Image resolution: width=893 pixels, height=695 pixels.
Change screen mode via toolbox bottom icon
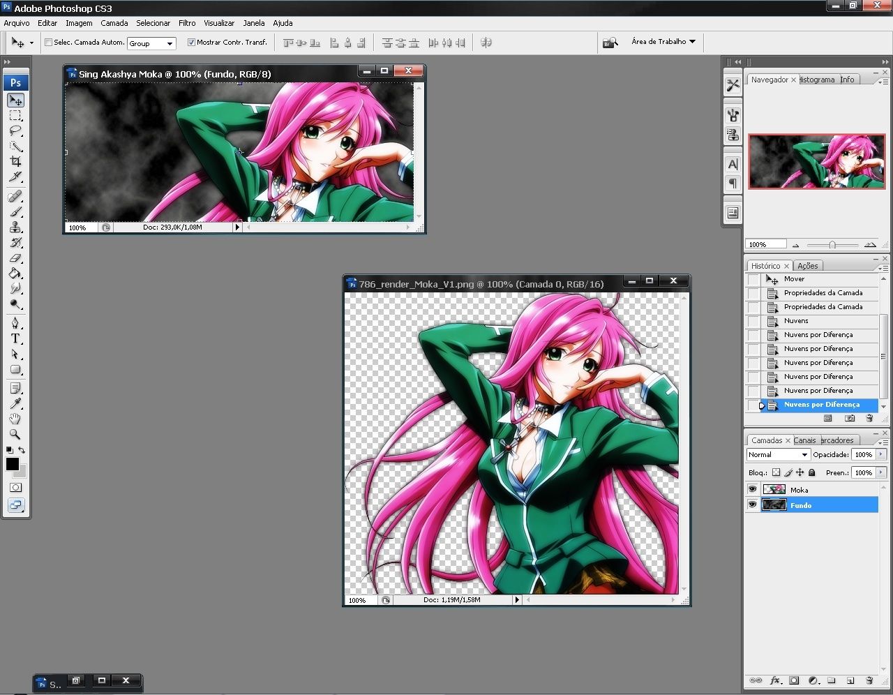point(15,505)
